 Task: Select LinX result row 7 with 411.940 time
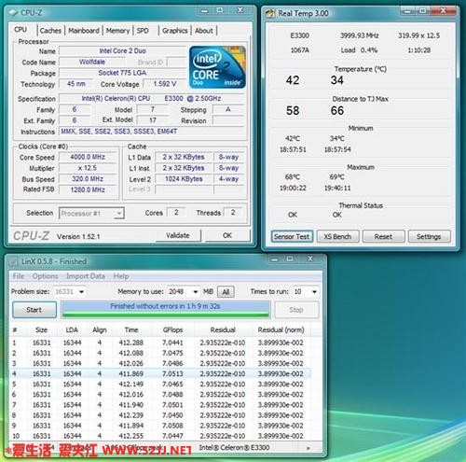(160, 405)
